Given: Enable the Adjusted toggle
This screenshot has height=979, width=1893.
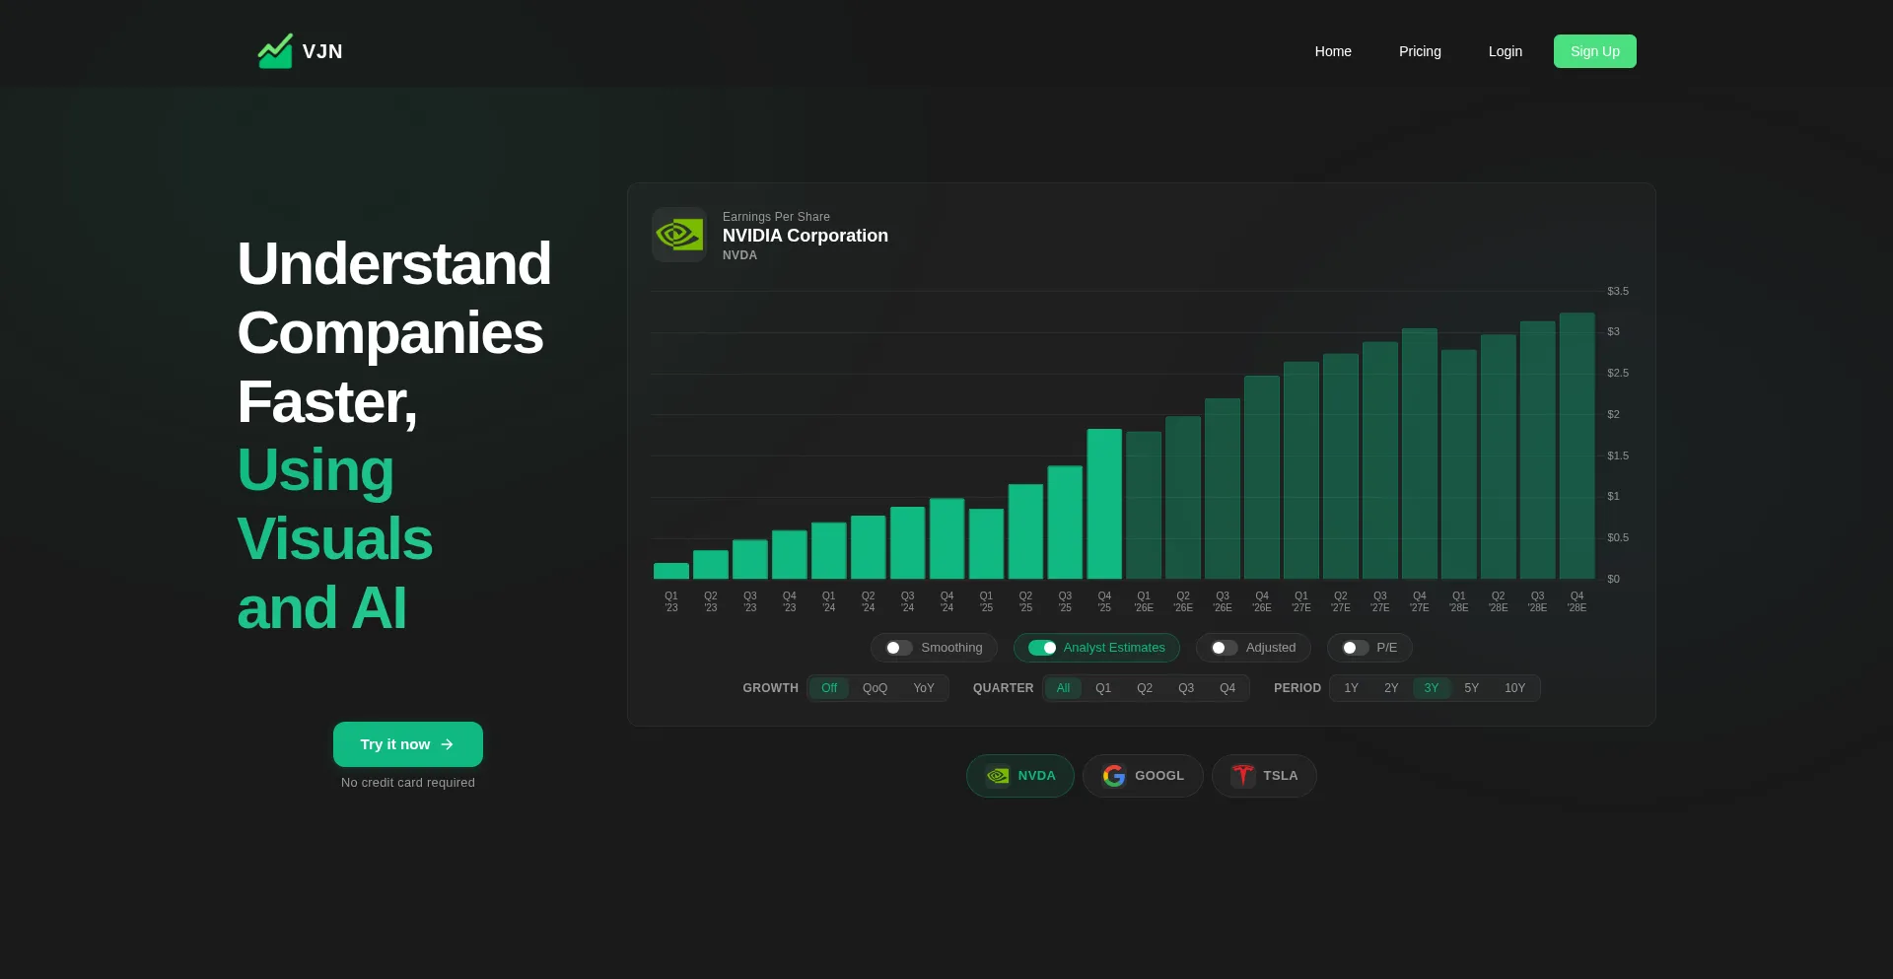Looking at the screenshot, I should (1224, 648).
